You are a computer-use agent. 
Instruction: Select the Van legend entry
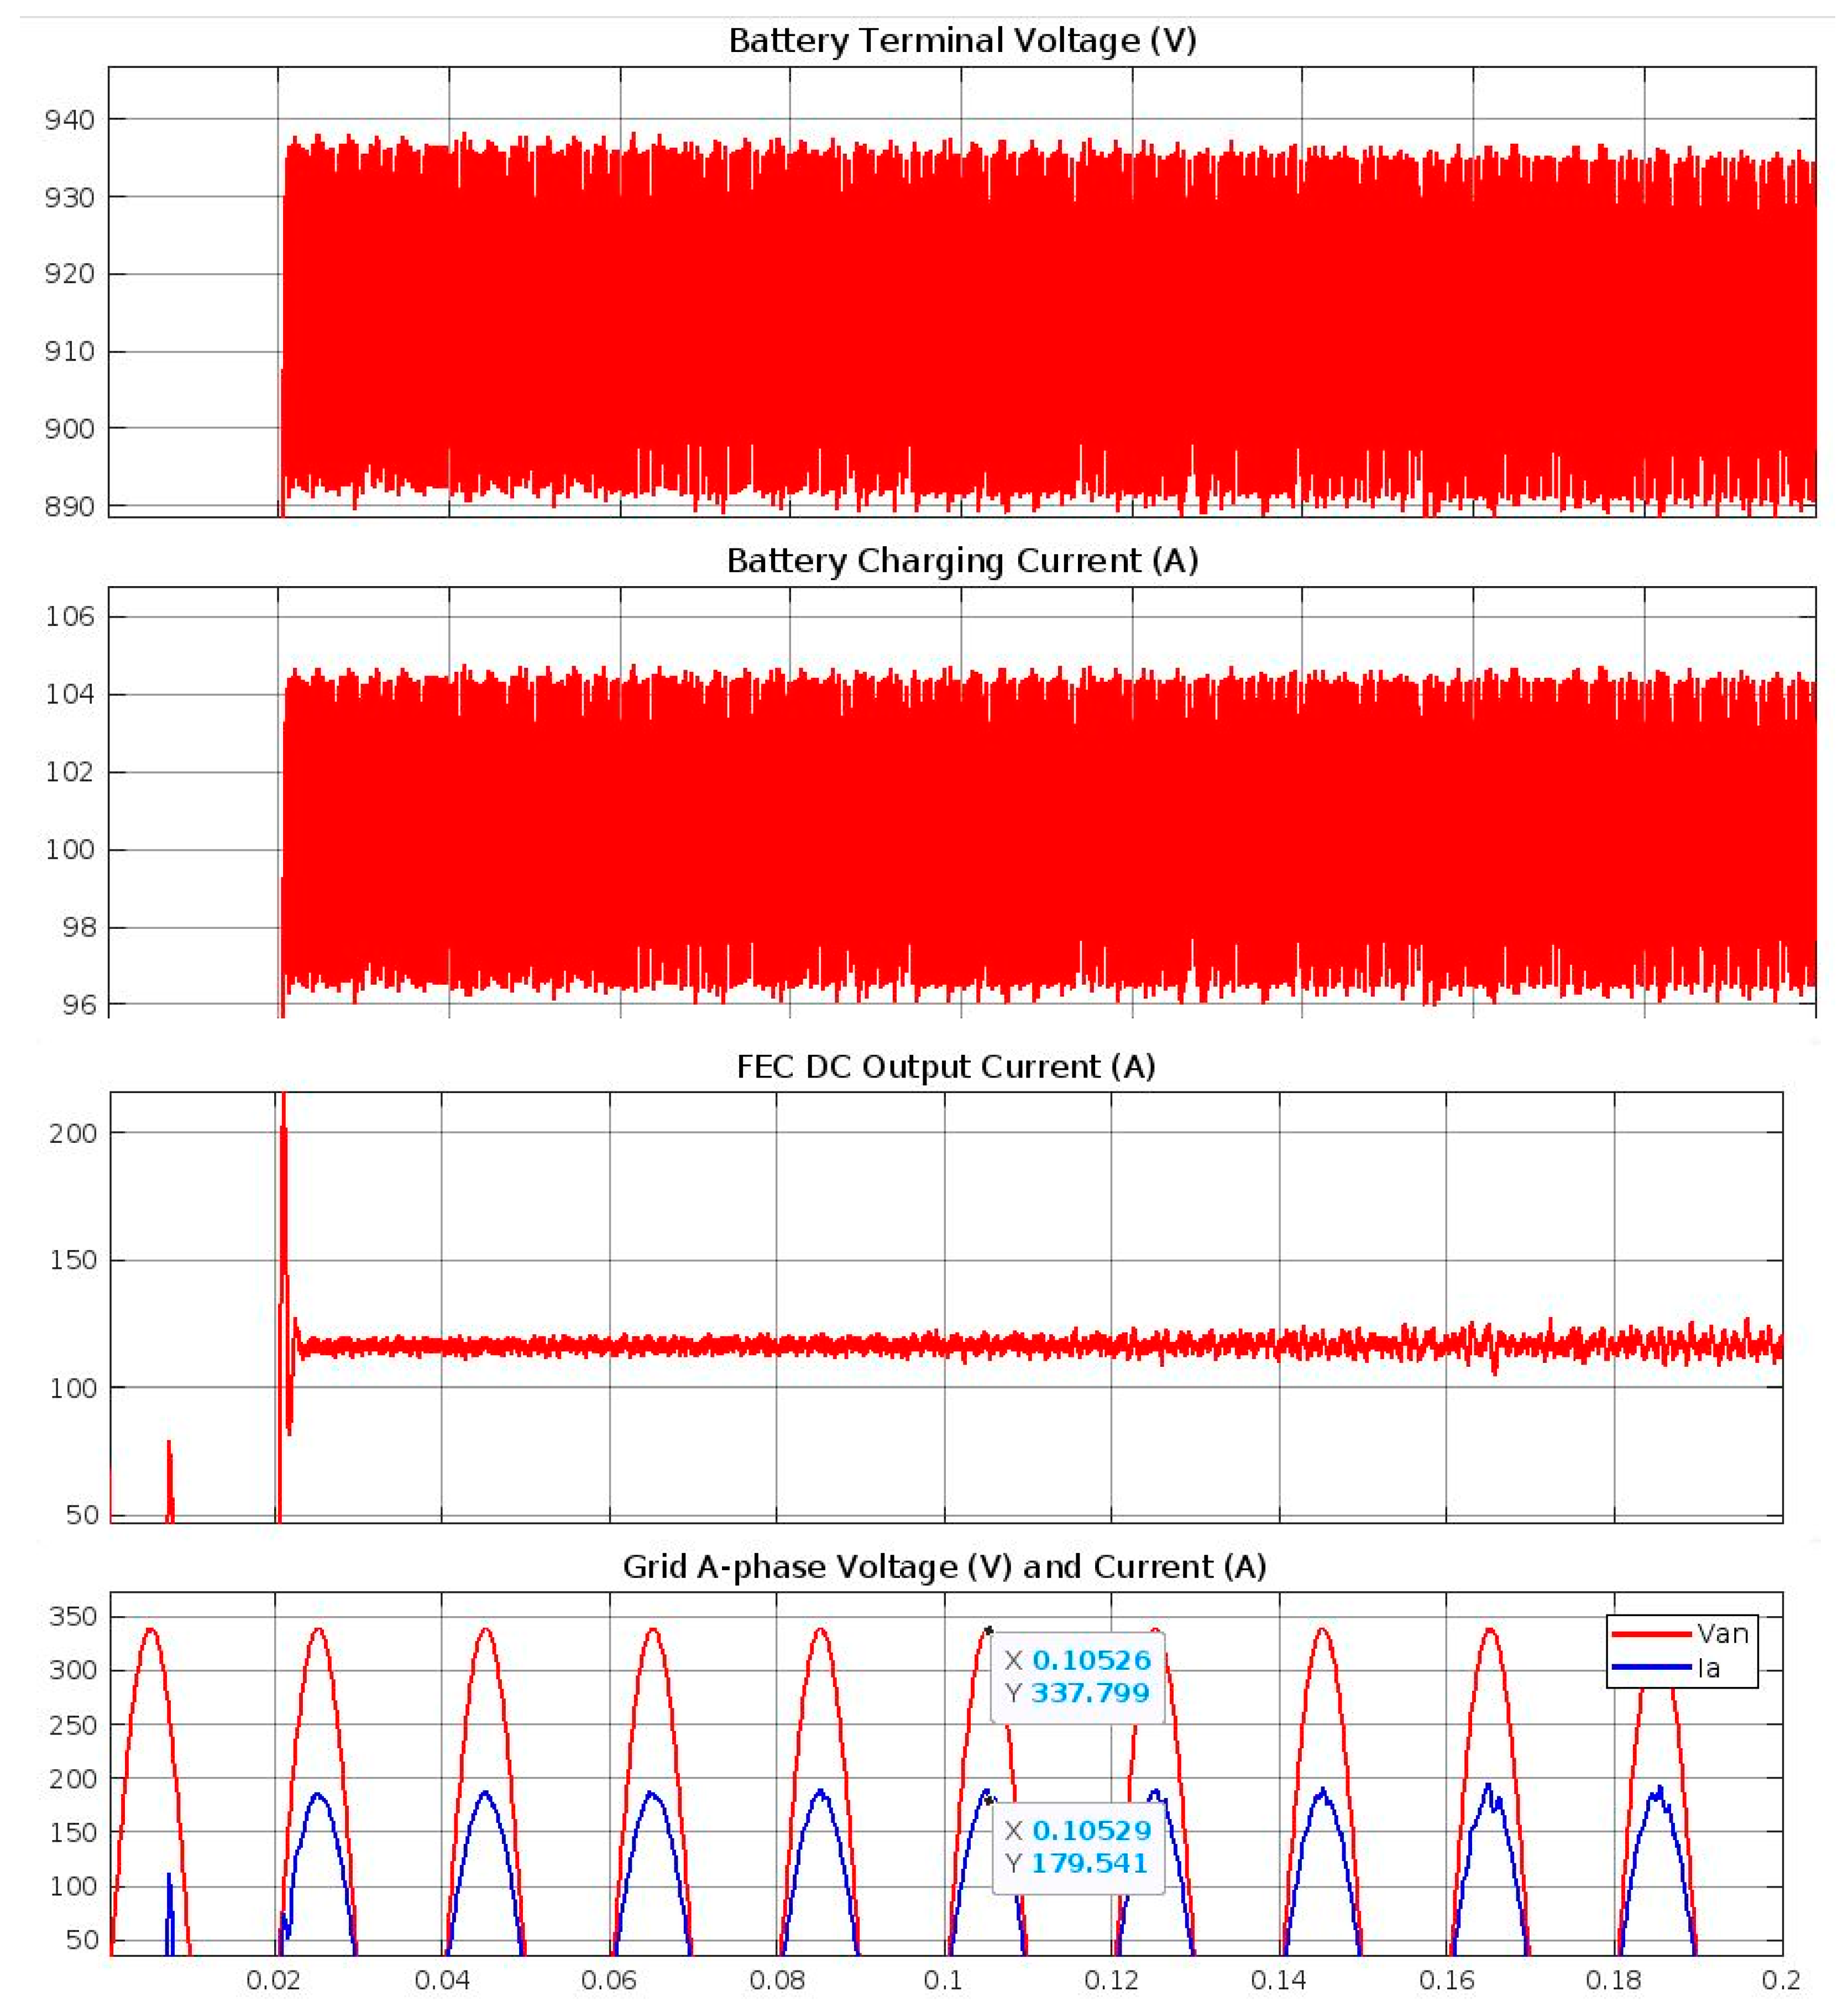(x=1722, y=1634)
